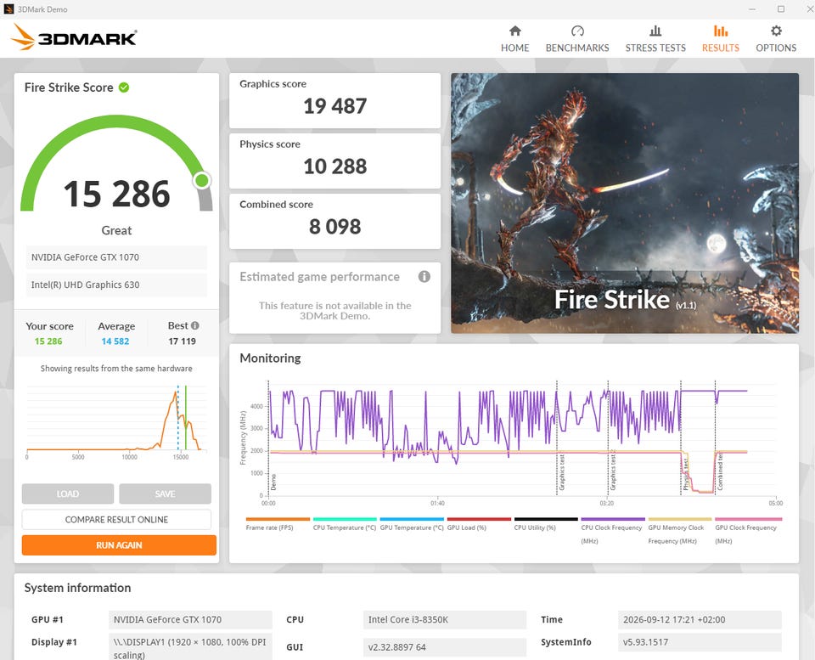Click the score gauge indicator knob

tap(202, 180)
